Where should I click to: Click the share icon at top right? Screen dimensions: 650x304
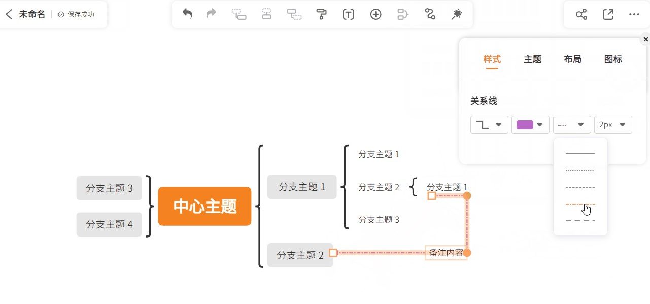coord(581,14)
